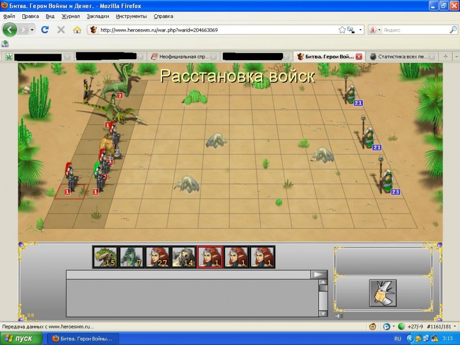Screen dimensions: 460x345
Task: Select the armored unit portrait with 14
Action: pos(183,257)
